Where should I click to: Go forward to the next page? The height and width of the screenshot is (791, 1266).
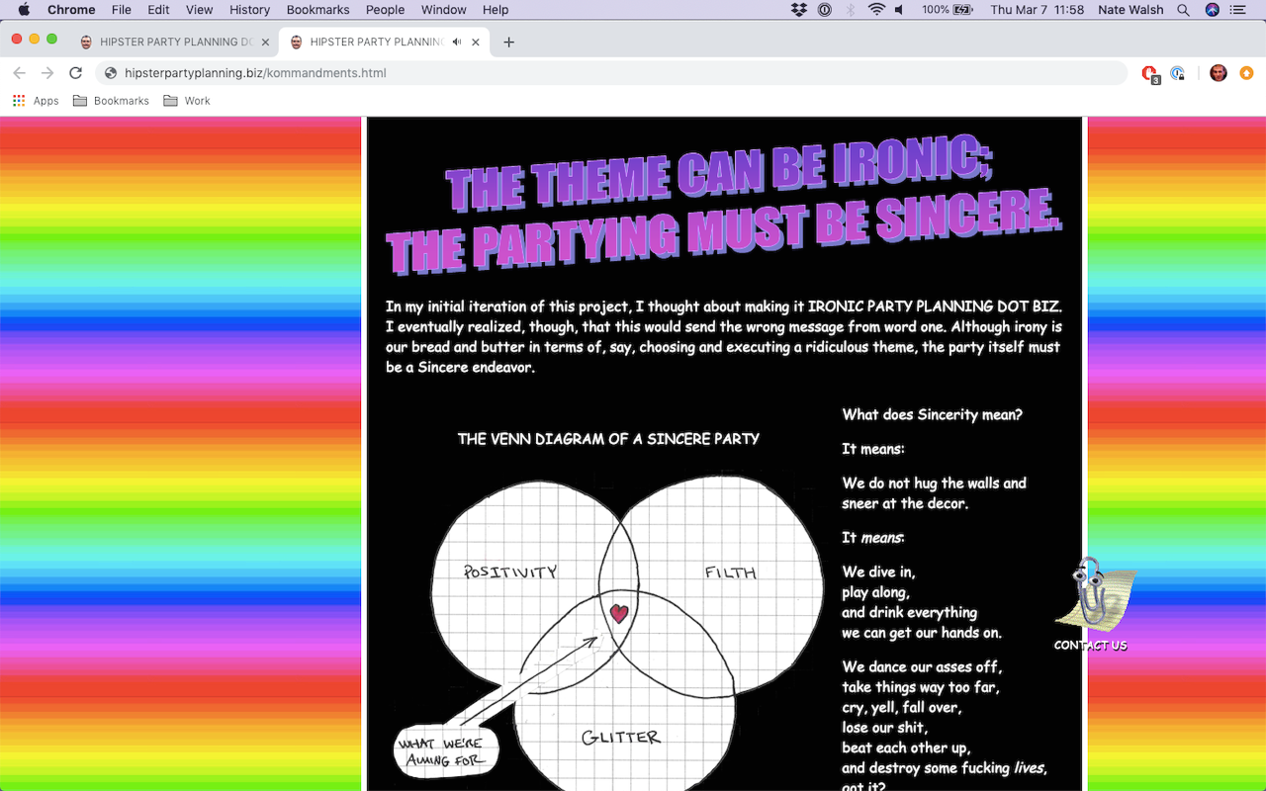46,73
